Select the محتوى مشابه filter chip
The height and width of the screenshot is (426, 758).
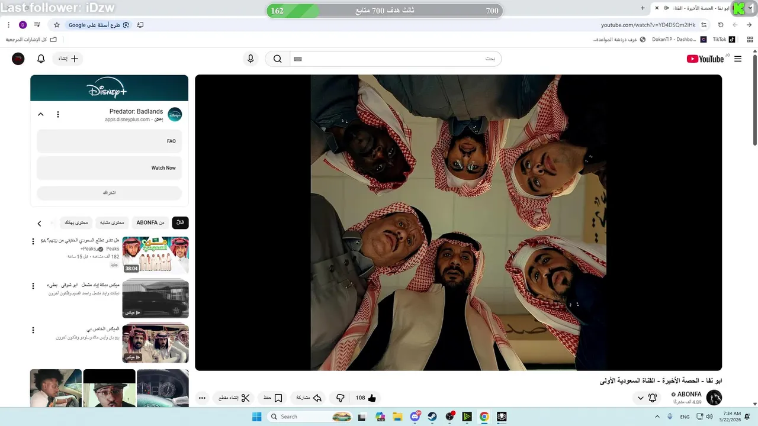(112, 222)
